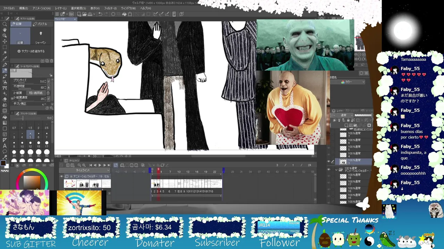Open フィルター(I) menu
444x249 pixels.
[x=110, y=8]
